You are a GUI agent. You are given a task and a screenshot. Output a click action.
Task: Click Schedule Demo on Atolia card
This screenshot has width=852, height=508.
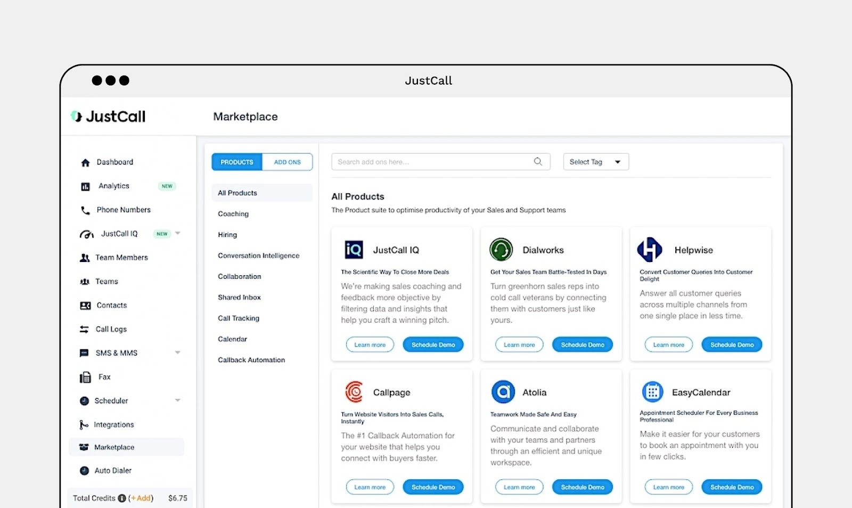(x=583, y=487)
